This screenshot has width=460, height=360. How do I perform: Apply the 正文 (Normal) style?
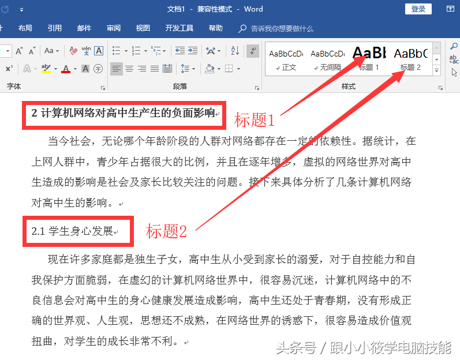[x=286, y=59]
